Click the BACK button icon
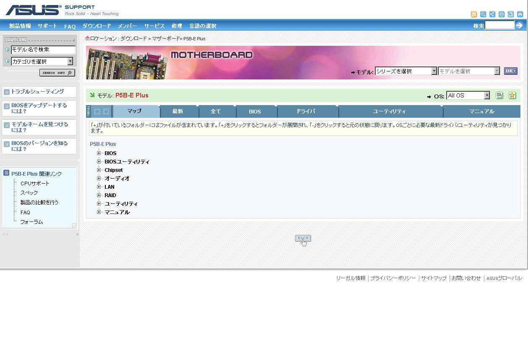Viewport: 528px width, 340px height. [x=303, y=239]
